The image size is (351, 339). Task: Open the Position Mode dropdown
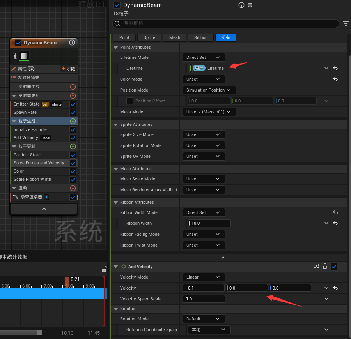209,90
